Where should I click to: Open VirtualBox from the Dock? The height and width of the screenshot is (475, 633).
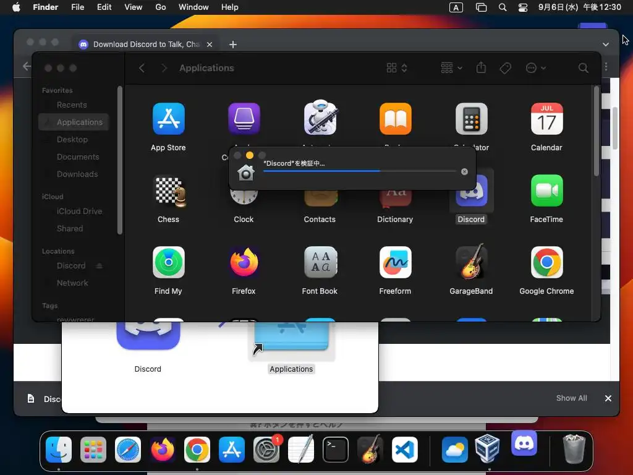pos(487,449)
